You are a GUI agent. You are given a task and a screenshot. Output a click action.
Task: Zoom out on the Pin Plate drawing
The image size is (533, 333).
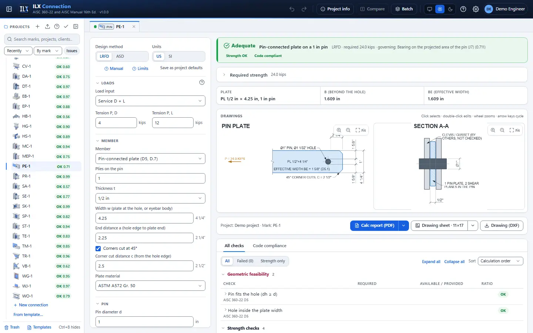tap(348, 130)
